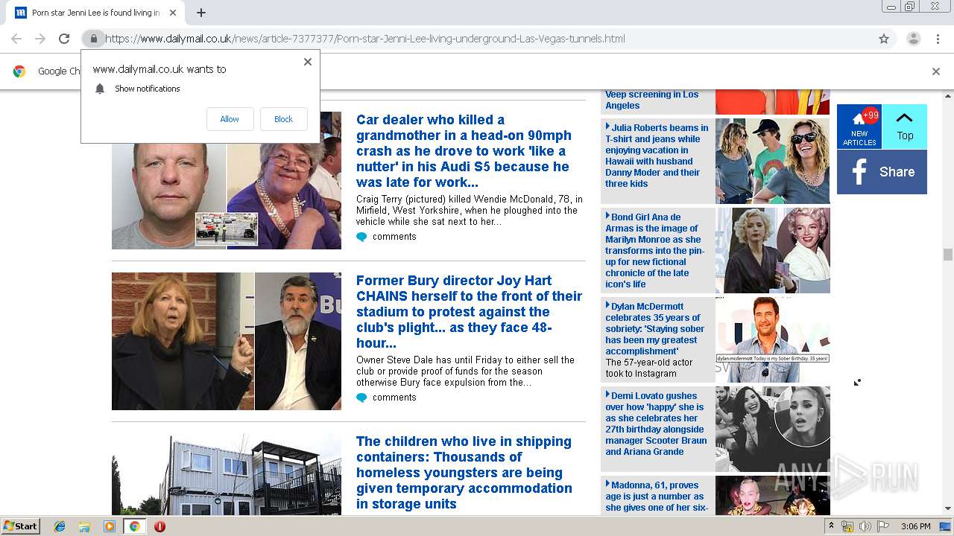The width and height of the screenshot is (954, 536).
Task: Allow notifications from dailymail.co.uk
Action: (230, 119)
